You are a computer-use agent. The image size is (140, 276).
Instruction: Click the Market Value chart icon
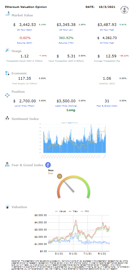[x=8, y=14]
